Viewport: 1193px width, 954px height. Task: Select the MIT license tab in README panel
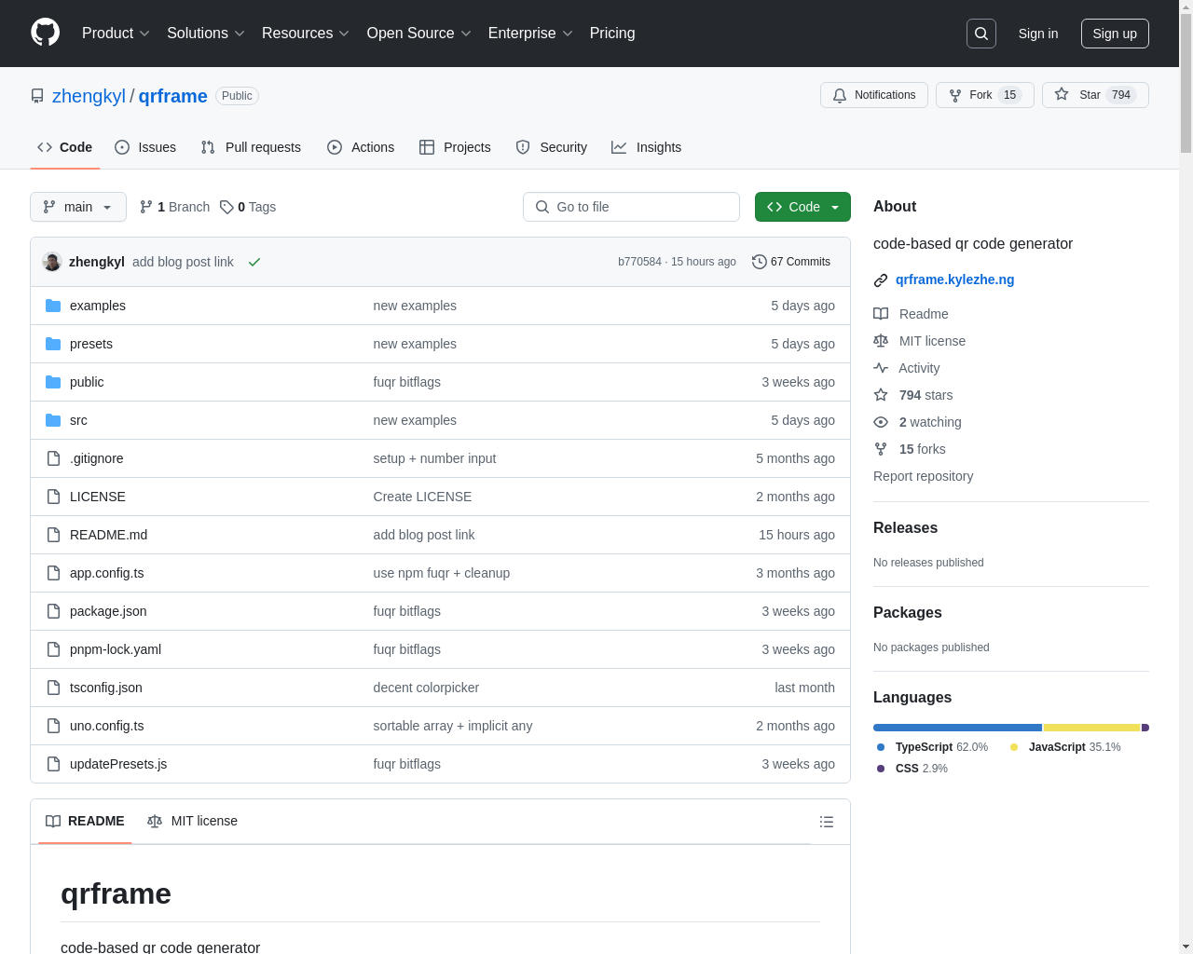193,821
